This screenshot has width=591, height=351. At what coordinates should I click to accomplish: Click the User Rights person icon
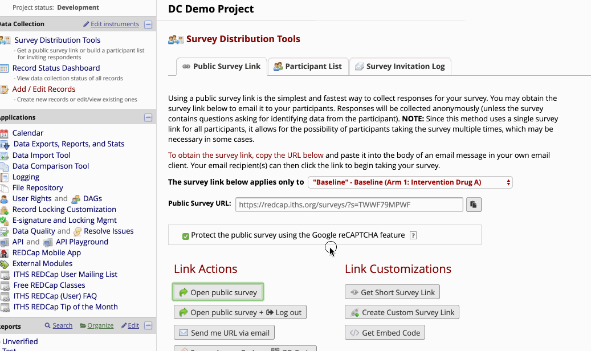point(4,199)
